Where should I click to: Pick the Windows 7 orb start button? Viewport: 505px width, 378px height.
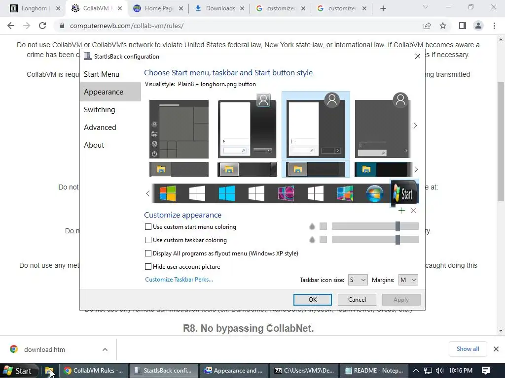(375, 193)
